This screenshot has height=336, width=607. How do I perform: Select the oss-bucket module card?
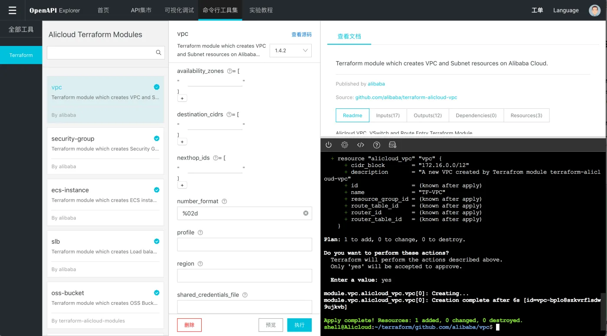pyautogui.click(x=105, y=305)
